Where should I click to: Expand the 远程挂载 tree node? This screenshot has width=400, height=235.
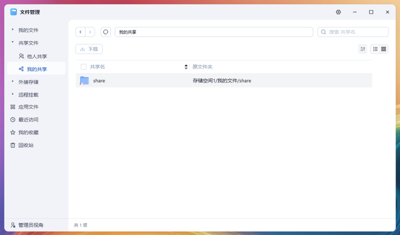(13, 94)
